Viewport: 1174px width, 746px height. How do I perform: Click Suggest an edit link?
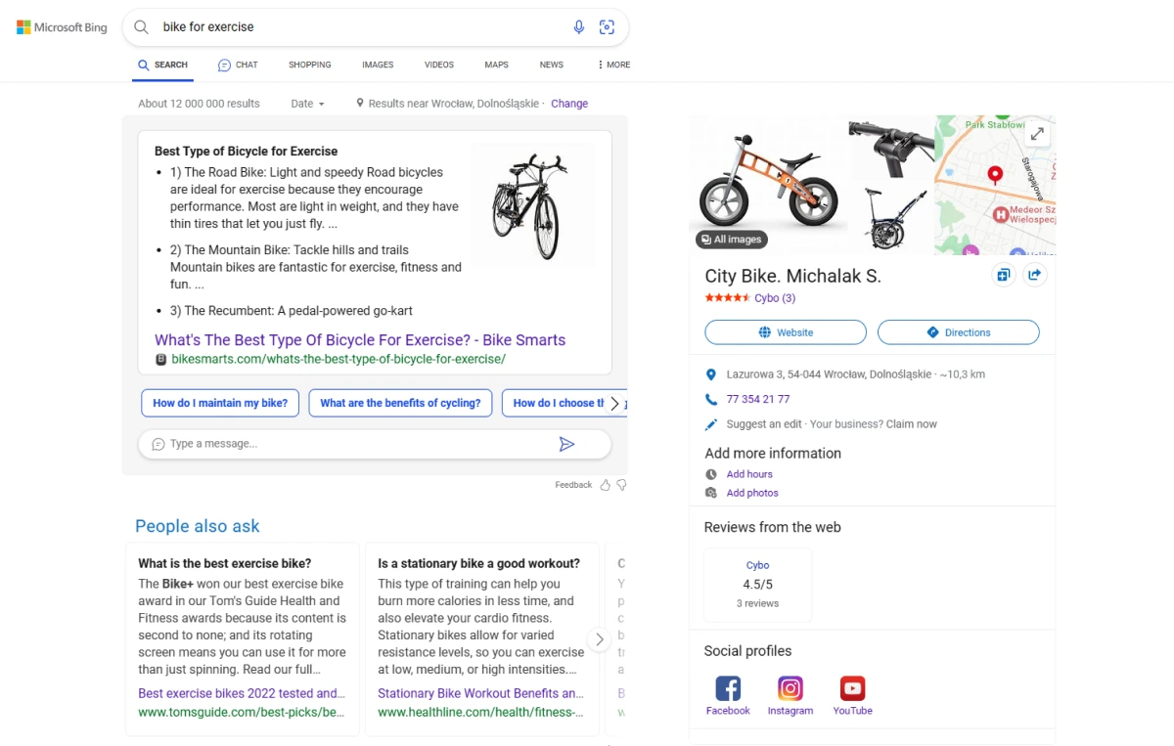click(x=765, y=424)
